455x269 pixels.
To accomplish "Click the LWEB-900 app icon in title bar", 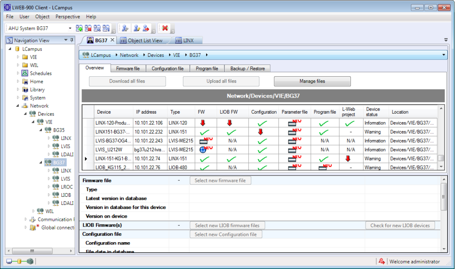I will click(x=7, y=7).
